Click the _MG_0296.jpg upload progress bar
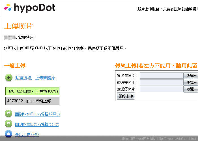The width and height of the screenshot is (198, 141). coord(32,91)
